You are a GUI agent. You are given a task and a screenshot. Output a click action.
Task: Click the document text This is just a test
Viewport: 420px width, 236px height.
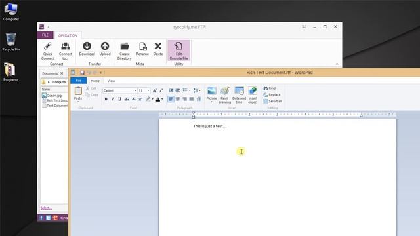[210, 126]
